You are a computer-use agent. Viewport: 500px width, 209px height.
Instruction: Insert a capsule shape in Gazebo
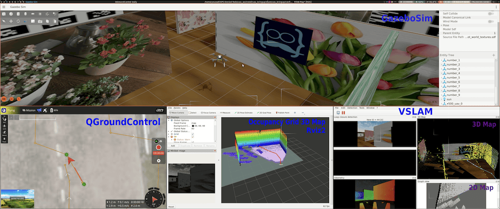(x=25, y=14)
